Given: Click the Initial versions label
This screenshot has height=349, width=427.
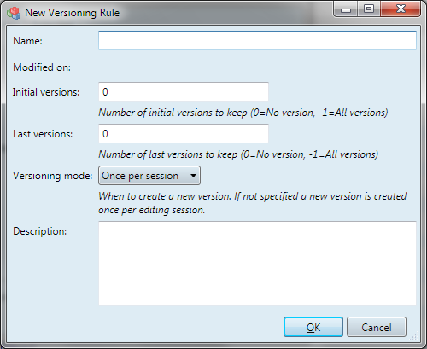Looking at the screenshot, I should point(46,92).
